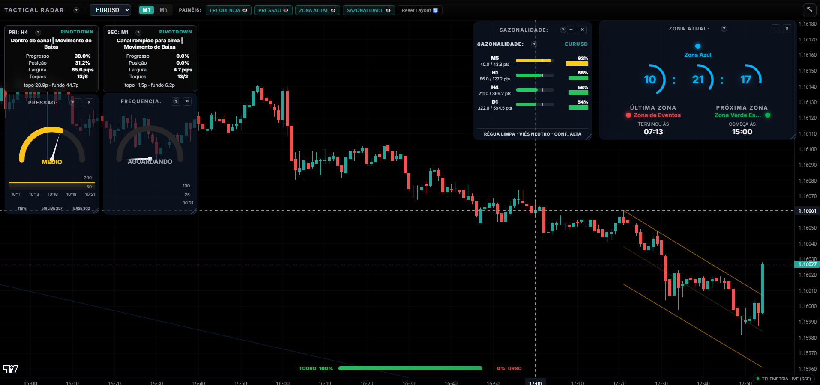This screenshot has width=820, height=385.
Task: Open the Sazonalidade panel header help icon
Action: (563, 30)
